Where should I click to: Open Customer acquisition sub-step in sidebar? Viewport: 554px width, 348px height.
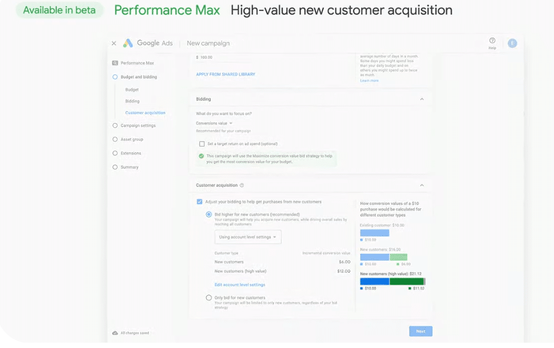coord(145,113)
